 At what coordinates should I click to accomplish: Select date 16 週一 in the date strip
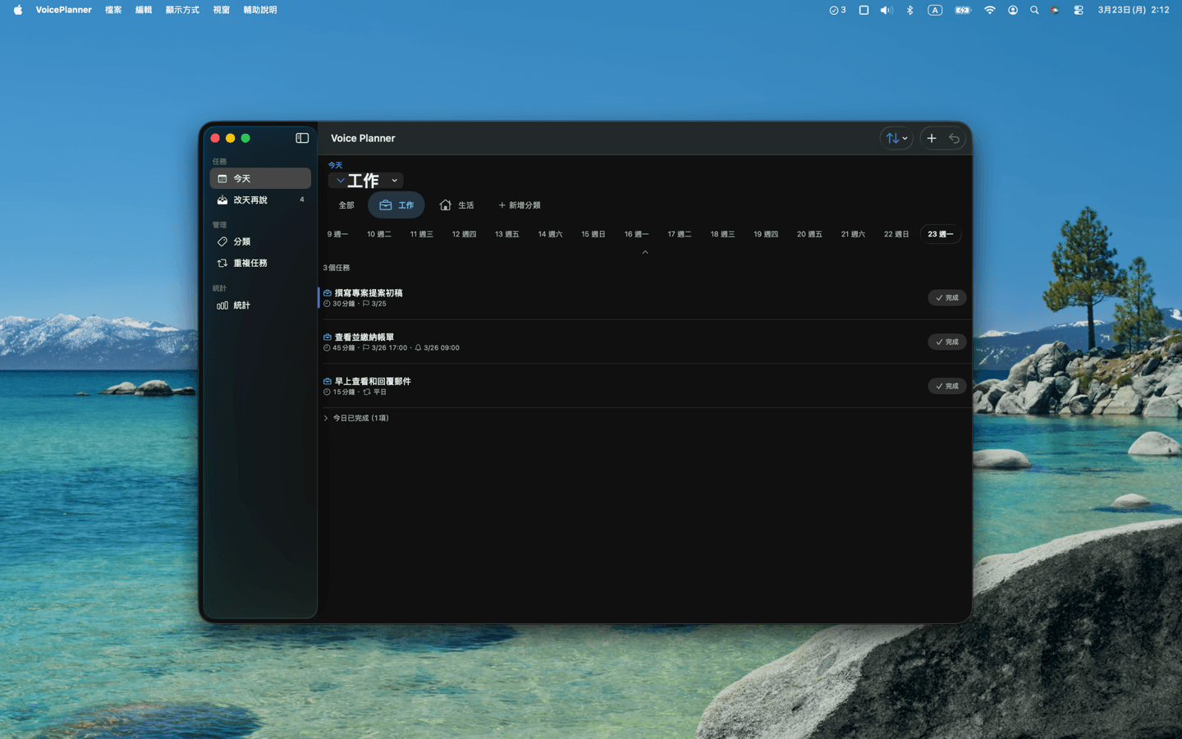(x=635, y=234)
